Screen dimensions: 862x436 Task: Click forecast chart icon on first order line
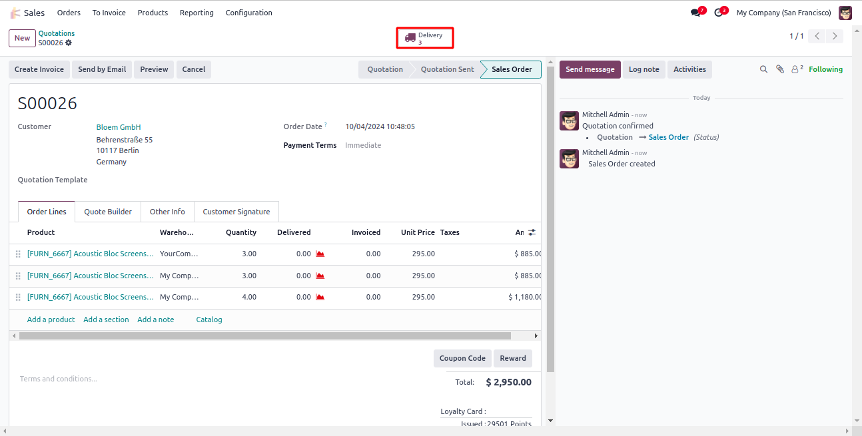point(320,254)
